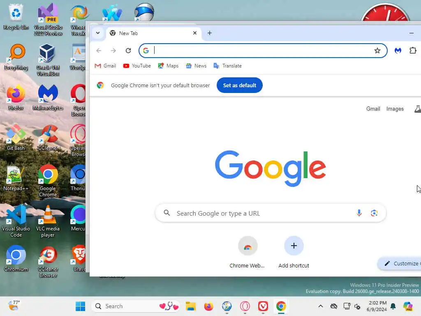This screenshot has height=316, width=421.
Task: Start voice search with the microphone icon
Action: 359,213
